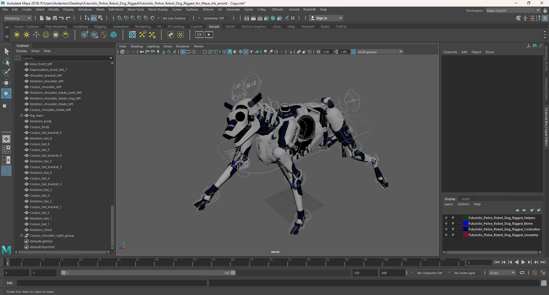Select the arrow Select tool in toolbox
The height and width of the screenshot is (295, 549).
[6, 51]
